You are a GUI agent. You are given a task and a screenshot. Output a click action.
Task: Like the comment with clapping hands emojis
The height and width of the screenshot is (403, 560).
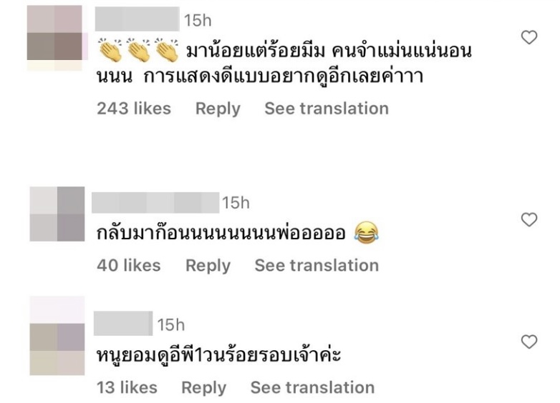[x=529, y=37]
